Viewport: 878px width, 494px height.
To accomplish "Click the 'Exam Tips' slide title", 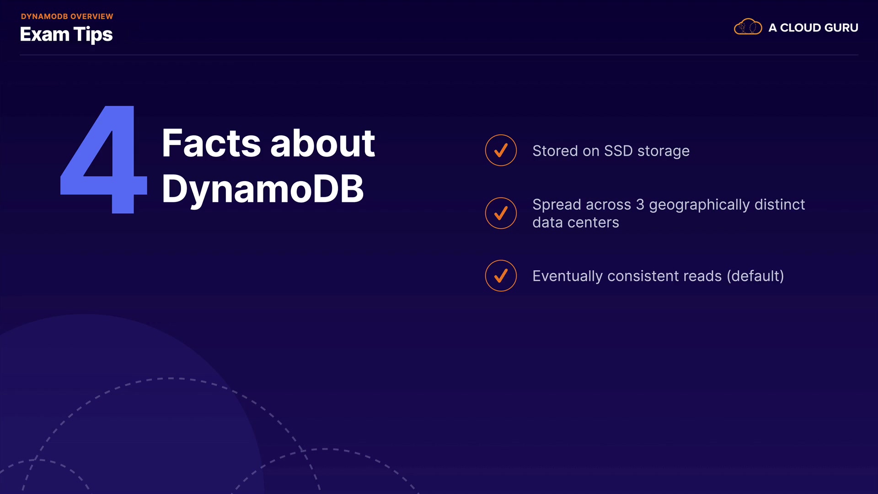I will click(66, 34).
